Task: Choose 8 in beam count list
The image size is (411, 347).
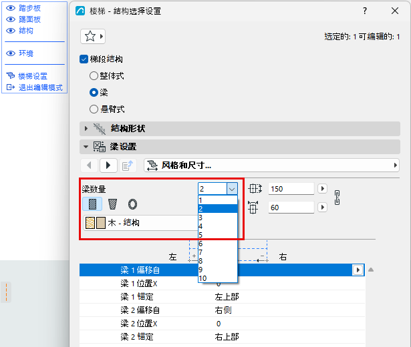Action: (x=218, y=261)
